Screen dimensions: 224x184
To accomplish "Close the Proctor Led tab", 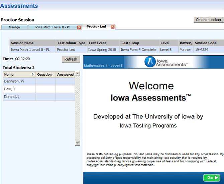I will point(113,27).
